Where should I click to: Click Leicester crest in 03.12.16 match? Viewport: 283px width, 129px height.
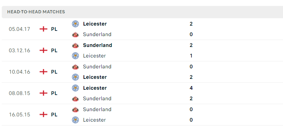75,56
